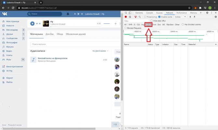Skip to next track in header player
The height and width of the screenshot is (130, 218).
(x=82, y=14)
